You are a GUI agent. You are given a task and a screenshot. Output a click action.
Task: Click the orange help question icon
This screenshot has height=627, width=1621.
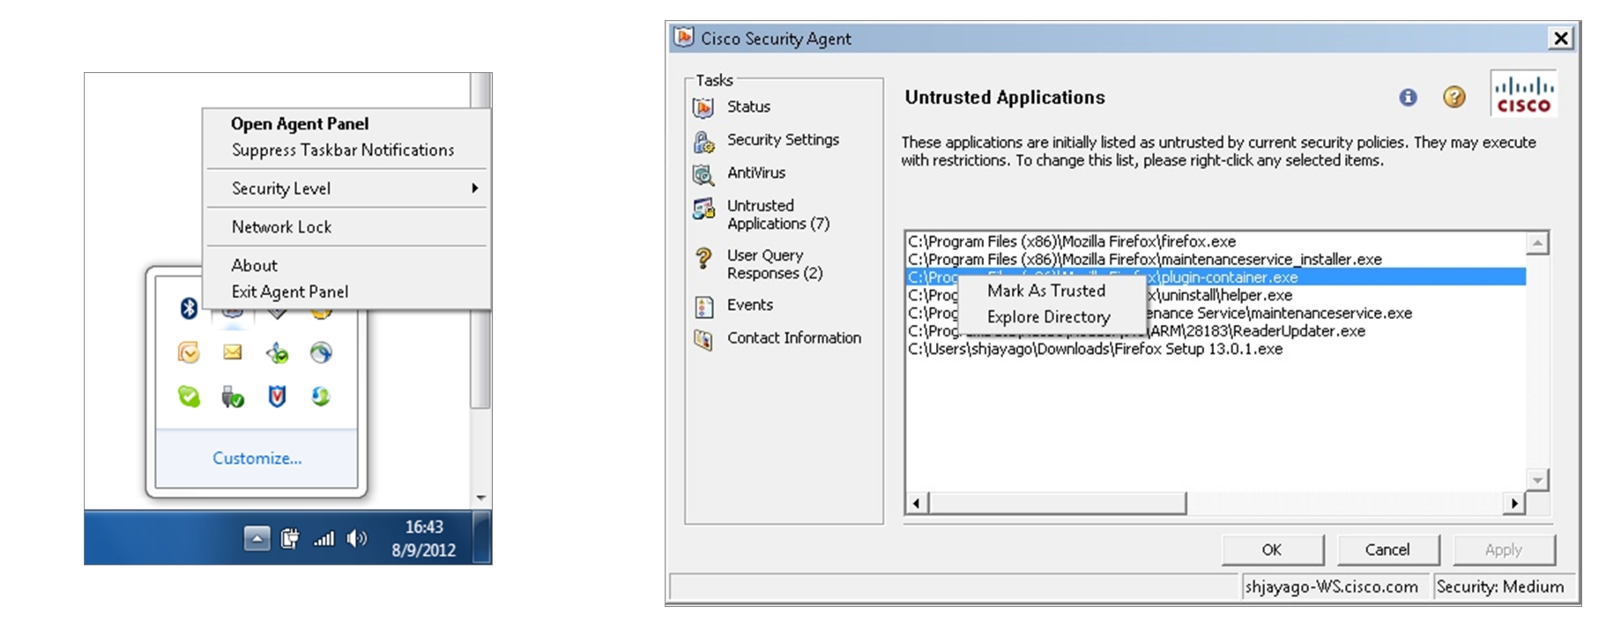click(x=1454, y=97)
